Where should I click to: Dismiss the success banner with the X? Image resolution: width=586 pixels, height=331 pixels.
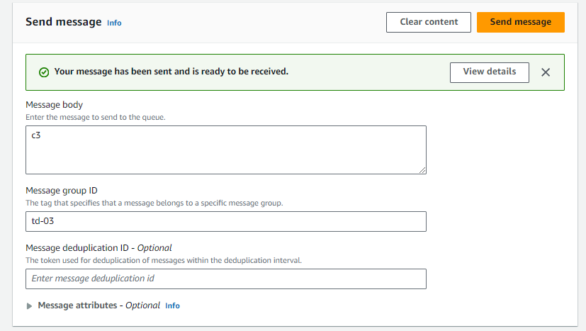point(546,72)
